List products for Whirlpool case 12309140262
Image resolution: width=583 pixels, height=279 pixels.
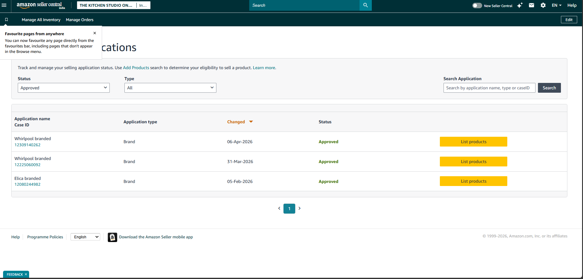point(474,142)
